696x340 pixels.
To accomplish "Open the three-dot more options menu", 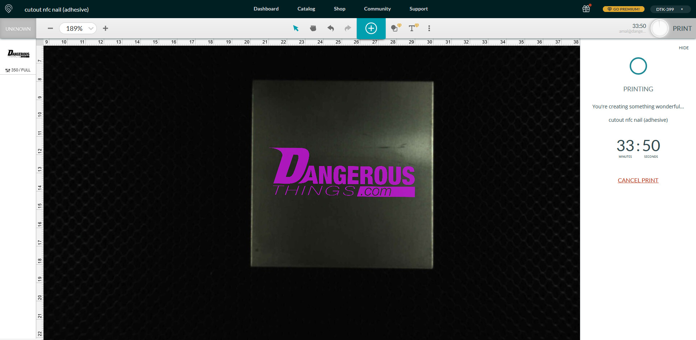I will click(x=429, y=28).
